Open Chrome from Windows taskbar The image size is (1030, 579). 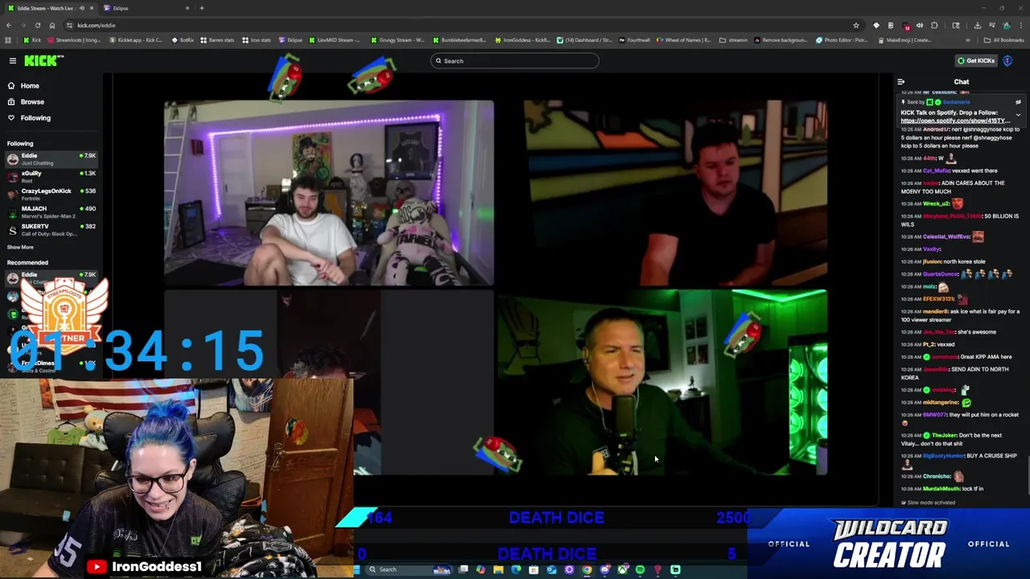click(587, 569)
